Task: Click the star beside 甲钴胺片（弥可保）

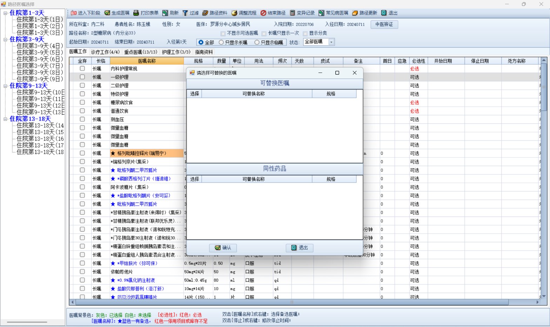Action: (113, 263)
